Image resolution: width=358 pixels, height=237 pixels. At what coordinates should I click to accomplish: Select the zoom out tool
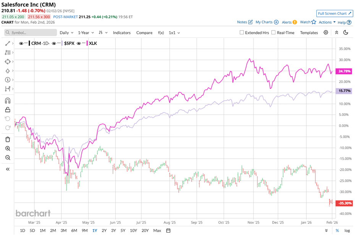coord(8,157)
